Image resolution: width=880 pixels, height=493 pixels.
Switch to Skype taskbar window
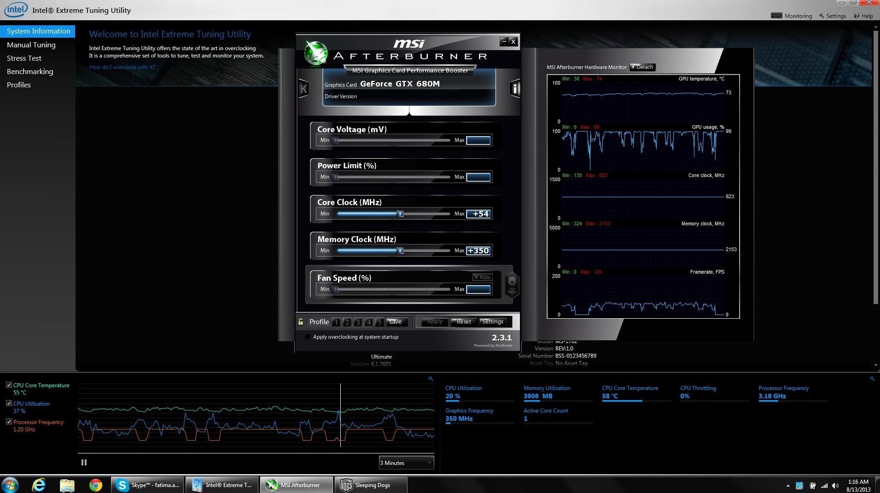[x=147, y=485]
